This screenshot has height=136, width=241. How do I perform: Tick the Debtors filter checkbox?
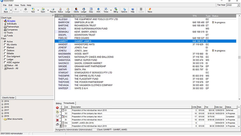tap(5, 50)
